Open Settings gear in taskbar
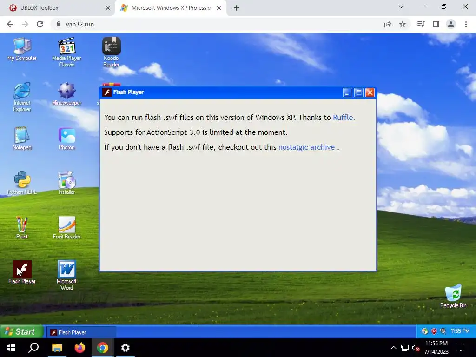This screenshot has height=357, width=476. point(126,348)
